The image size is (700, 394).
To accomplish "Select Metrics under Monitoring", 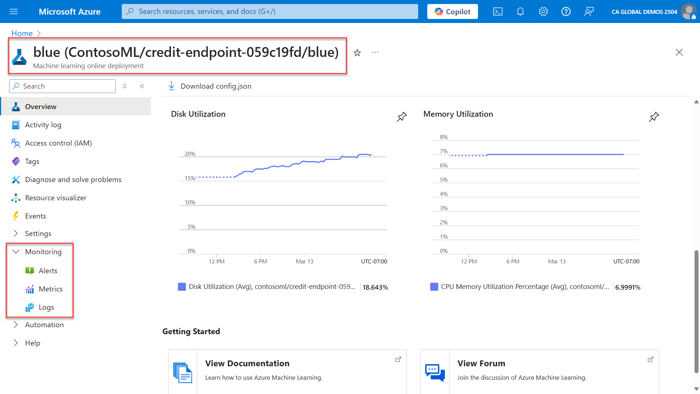I will click(x=51, y=289).
